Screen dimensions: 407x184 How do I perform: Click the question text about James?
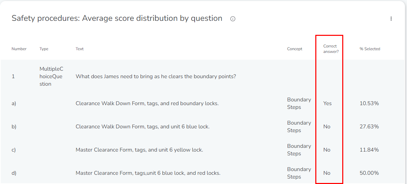point(156,77)
